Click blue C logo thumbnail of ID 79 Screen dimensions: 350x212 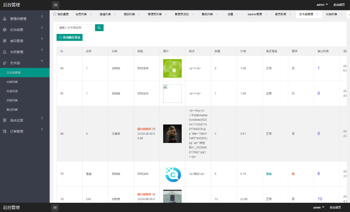pyautogui.click(x=172, y=174)
